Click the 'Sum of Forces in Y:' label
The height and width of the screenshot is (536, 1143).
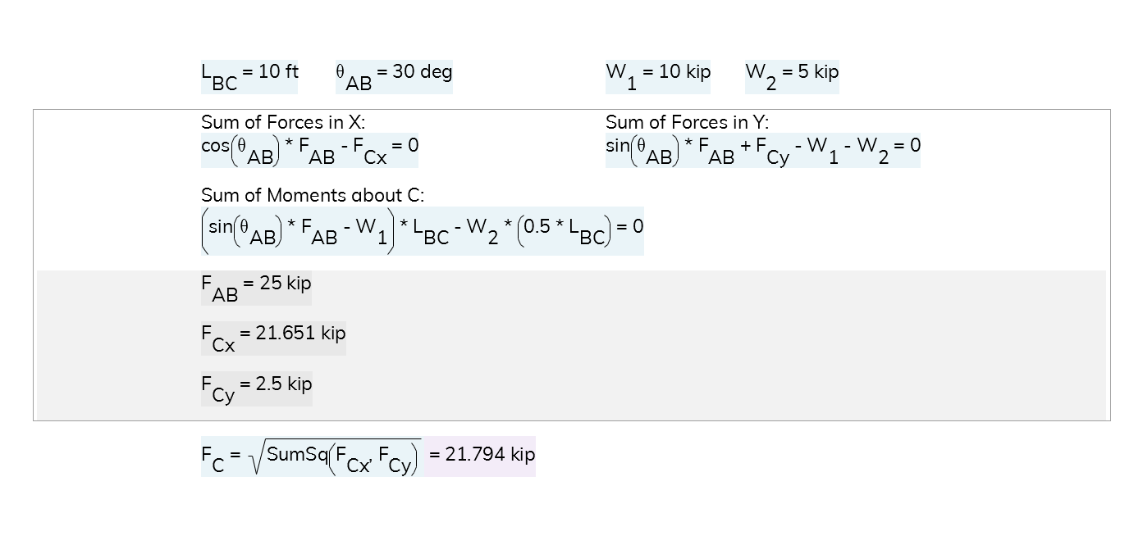click(x=688, y=122)
